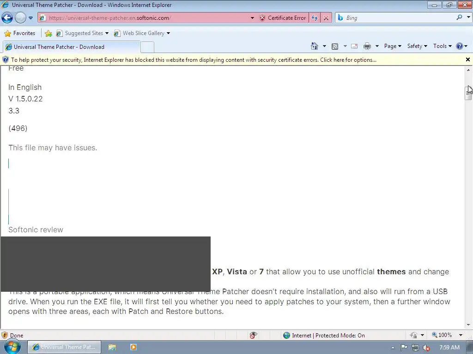Click the Action Center flag icon
473x354 pixels.
pyautogui.click(x=404, y=348)
